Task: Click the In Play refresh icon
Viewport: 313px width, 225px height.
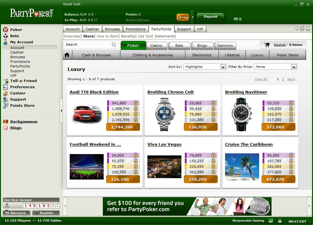Action: tap(96, 20)
